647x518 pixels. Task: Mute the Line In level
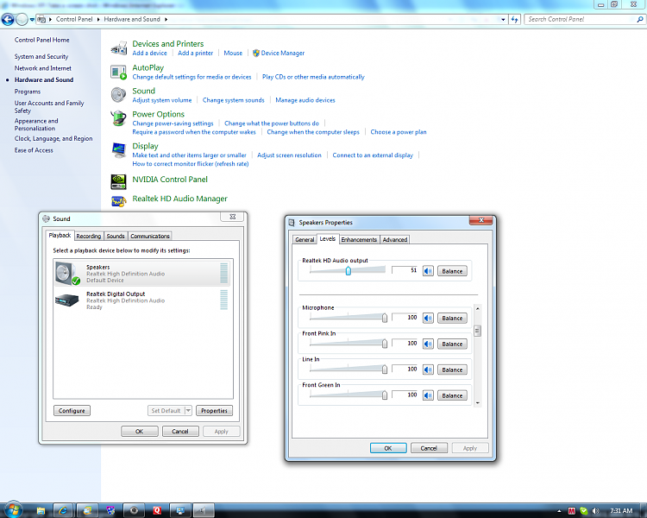pos(428,370)
